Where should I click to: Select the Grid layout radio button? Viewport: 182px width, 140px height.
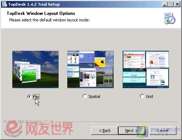click(142, 96)
